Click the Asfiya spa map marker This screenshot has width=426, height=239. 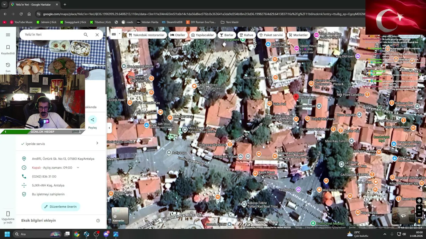[x=169, y=153]
